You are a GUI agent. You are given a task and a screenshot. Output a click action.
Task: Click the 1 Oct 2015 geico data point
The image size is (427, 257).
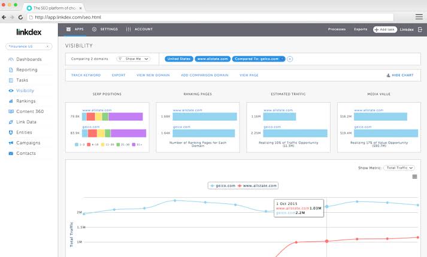tap(326, 206)
